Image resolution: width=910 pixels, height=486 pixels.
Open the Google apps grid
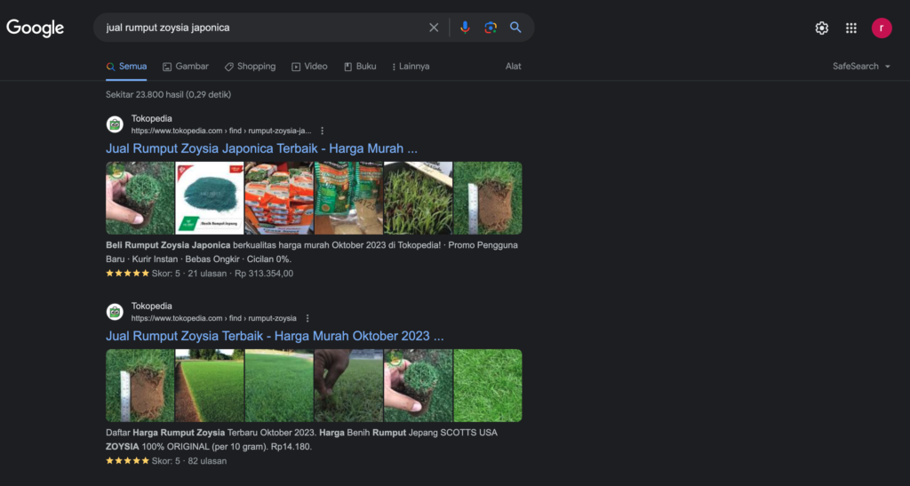coord(850,28)
